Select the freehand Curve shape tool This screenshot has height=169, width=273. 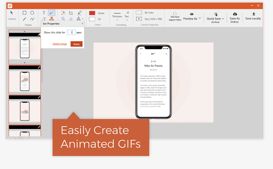(x=32, y=19)
